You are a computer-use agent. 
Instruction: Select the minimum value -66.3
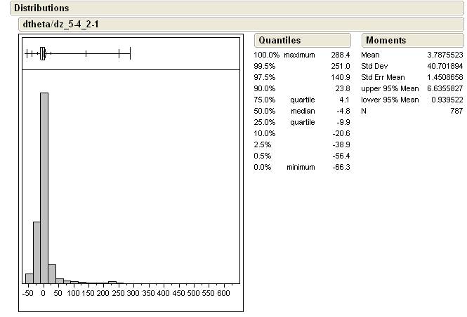[341, 167]
